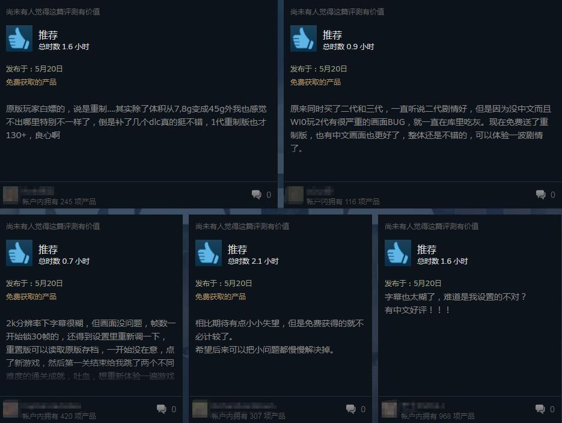Click thumbs-up icon on 1.6 hour review top-left
Image resolution: width=562 pixels, height=423 pixels.
click(x=19, y=38)
